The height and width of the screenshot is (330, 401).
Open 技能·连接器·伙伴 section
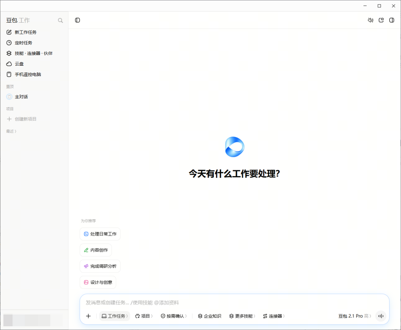pos(34,53)
